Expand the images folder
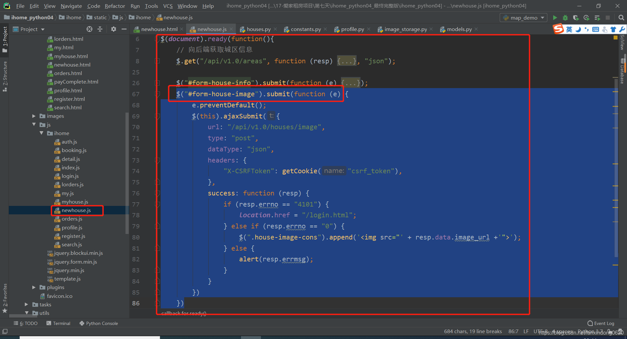The width and height of the screenshot is (627, 339). point(34,116)
